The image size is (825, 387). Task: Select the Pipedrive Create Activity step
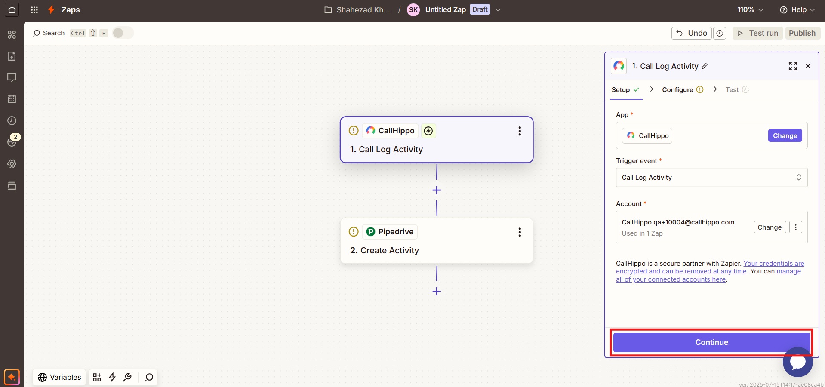pyautogui.click(x=437, y=241)
